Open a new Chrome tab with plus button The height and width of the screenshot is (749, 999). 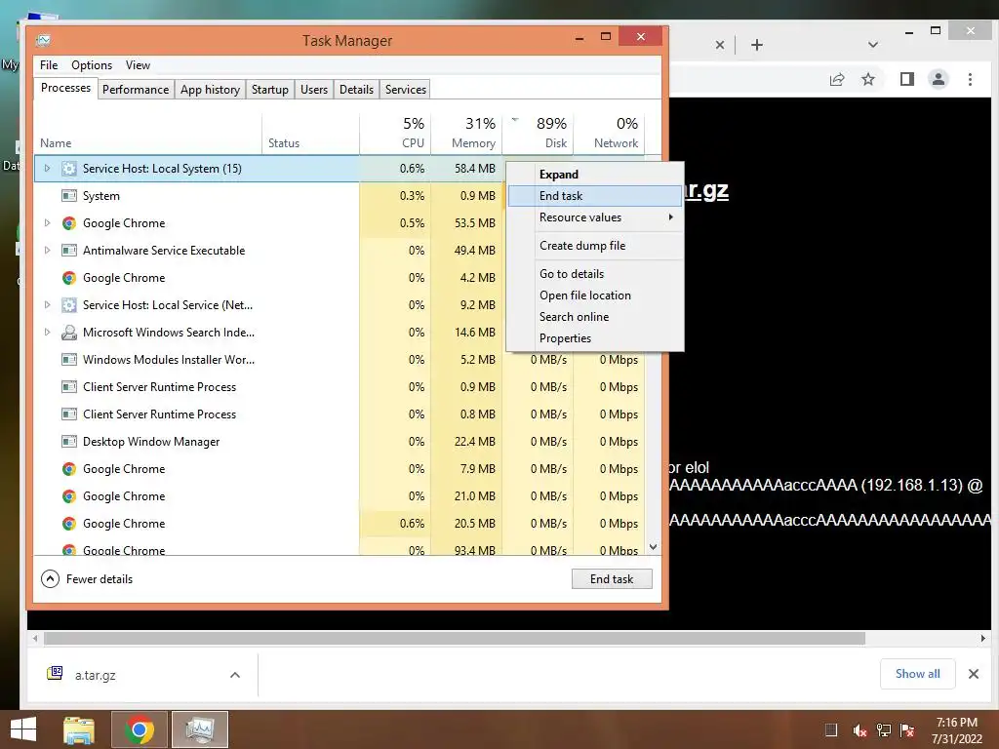757,45
